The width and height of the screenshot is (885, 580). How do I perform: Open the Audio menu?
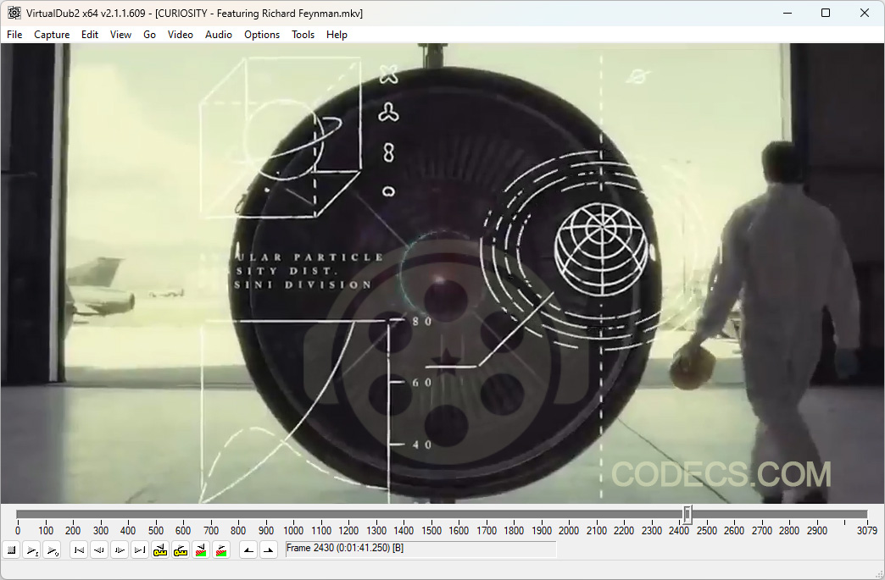(219, 35)
